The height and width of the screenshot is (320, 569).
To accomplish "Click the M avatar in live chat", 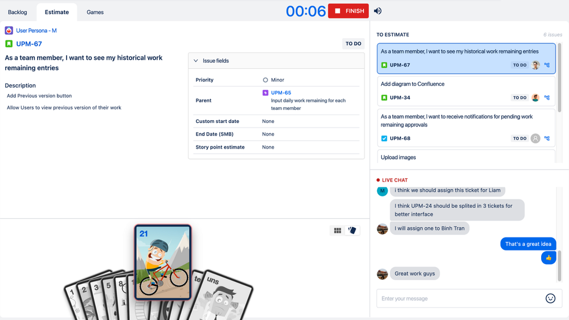I will click(x=382, y=191).
